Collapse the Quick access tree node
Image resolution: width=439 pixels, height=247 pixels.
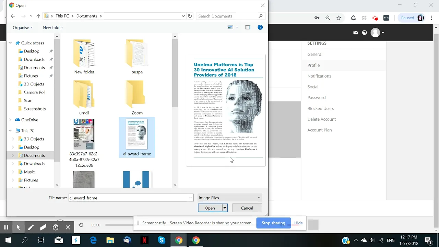pyautogui.click(x=10, y=43)
